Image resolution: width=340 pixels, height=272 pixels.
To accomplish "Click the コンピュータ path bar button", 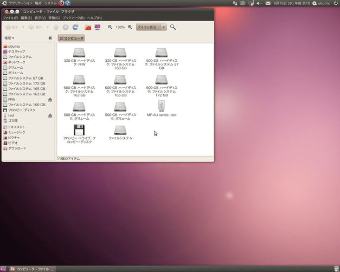I will coord(72,38).
